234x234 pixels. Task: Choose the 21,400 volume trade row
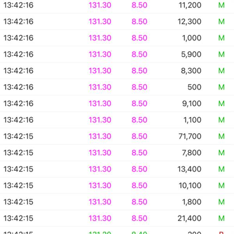point(117,218)
